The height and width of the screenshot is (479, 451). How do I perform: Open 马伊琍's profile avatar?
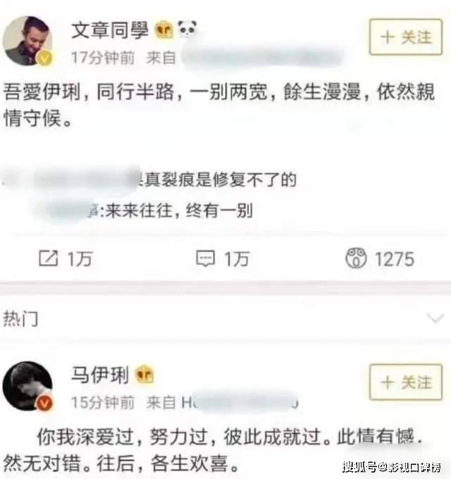27,386
